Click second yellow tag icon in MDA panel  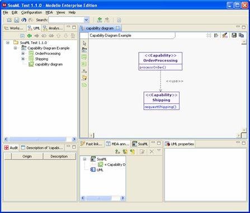(125, 152)
